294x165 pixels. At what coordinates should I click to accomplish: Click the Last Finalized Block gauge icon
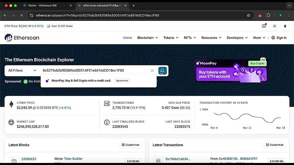[x=107, y=123]
